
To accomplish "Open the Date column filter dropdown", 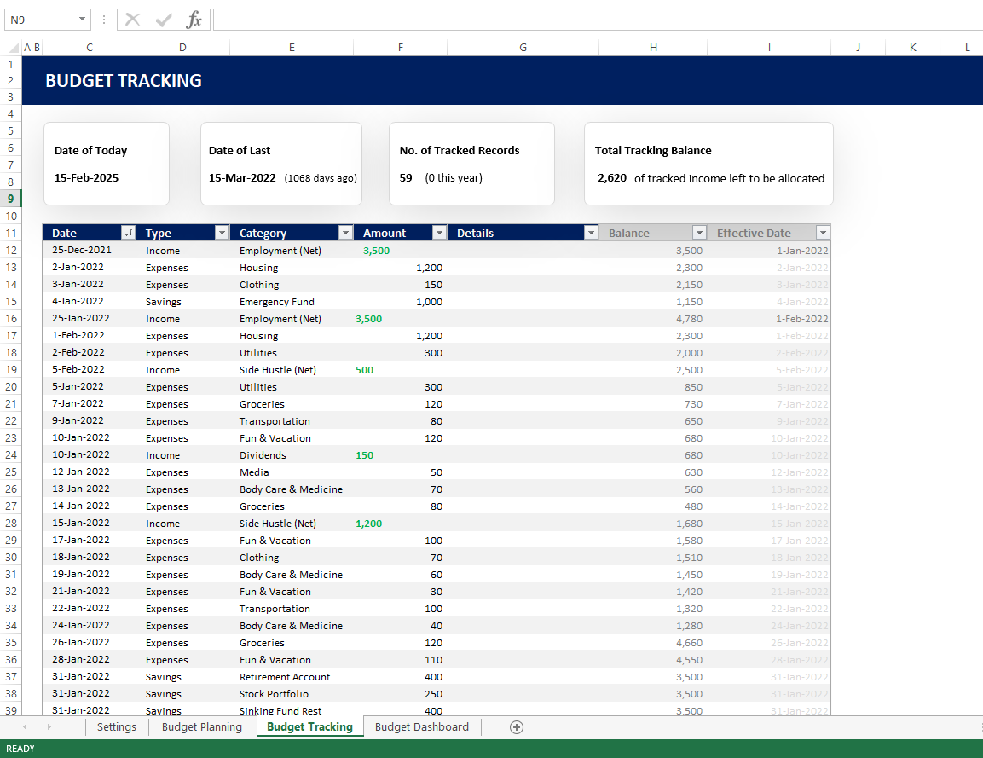I will [128, 233].
